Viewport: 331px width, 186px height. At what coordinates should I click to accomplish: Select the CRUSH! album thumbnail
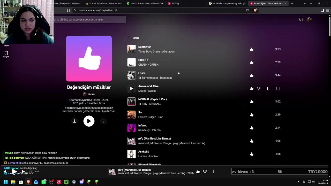pyautogui.click(x=131, y=62)
